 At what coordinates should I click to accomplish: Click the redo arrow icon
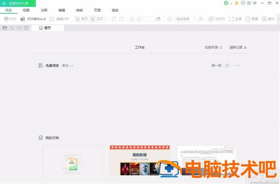click(19, 28)
